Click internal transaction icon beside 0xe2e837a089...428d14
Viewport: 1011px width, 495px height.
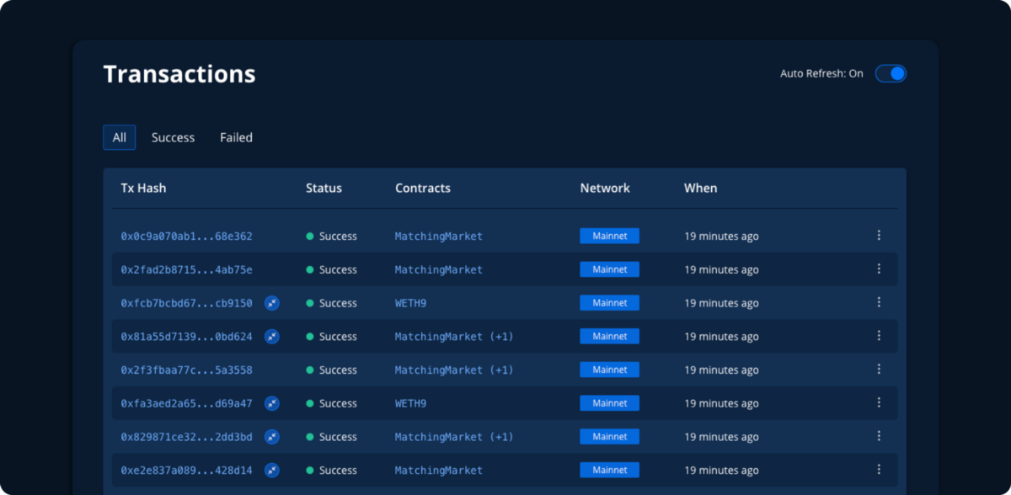point(271,471)
